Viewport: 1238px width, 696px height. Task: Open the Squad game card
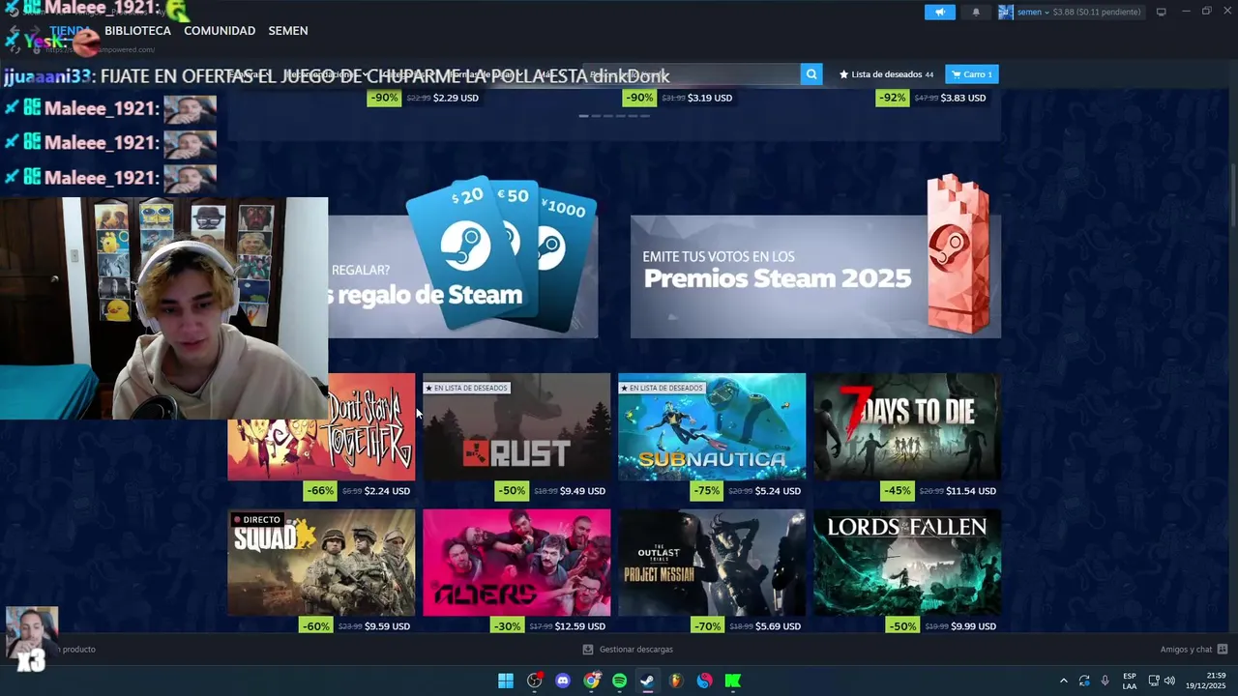pyautogui.click(x=321, y=563)
